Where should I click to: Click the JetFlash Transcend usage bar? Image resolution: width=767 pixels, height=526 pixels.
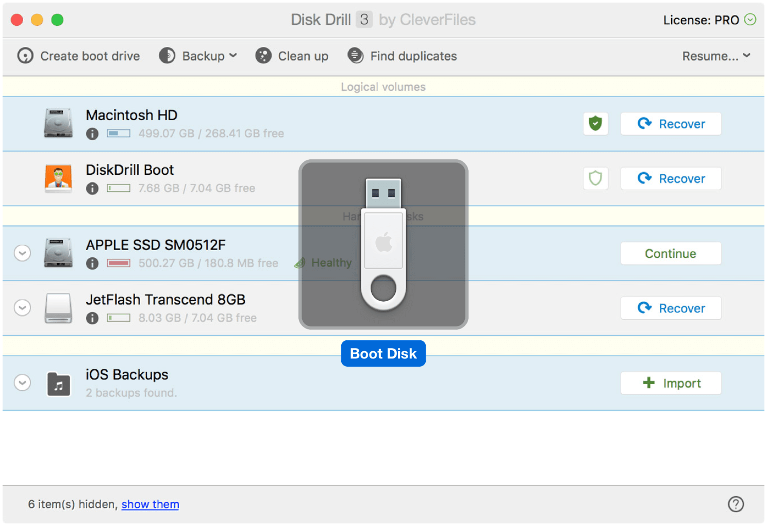(x=119, y=318)
